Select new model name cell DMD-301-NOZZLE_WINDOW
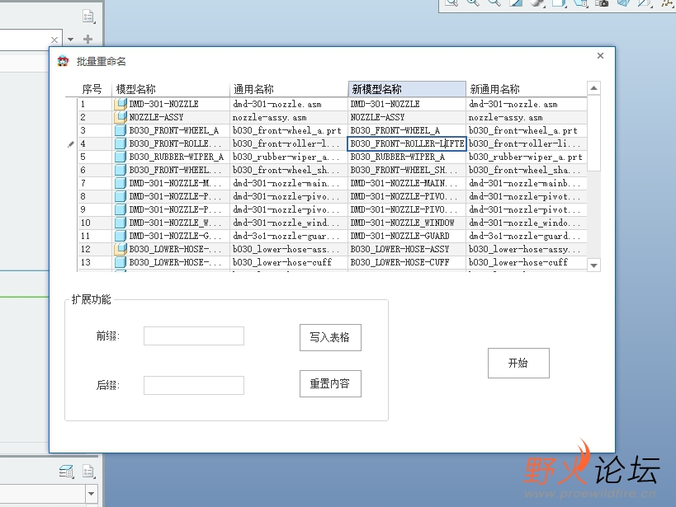This screenshot has height=507, width=676. 407,223
